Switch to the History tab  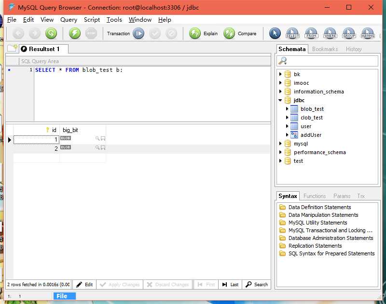[x=354, y=49]
